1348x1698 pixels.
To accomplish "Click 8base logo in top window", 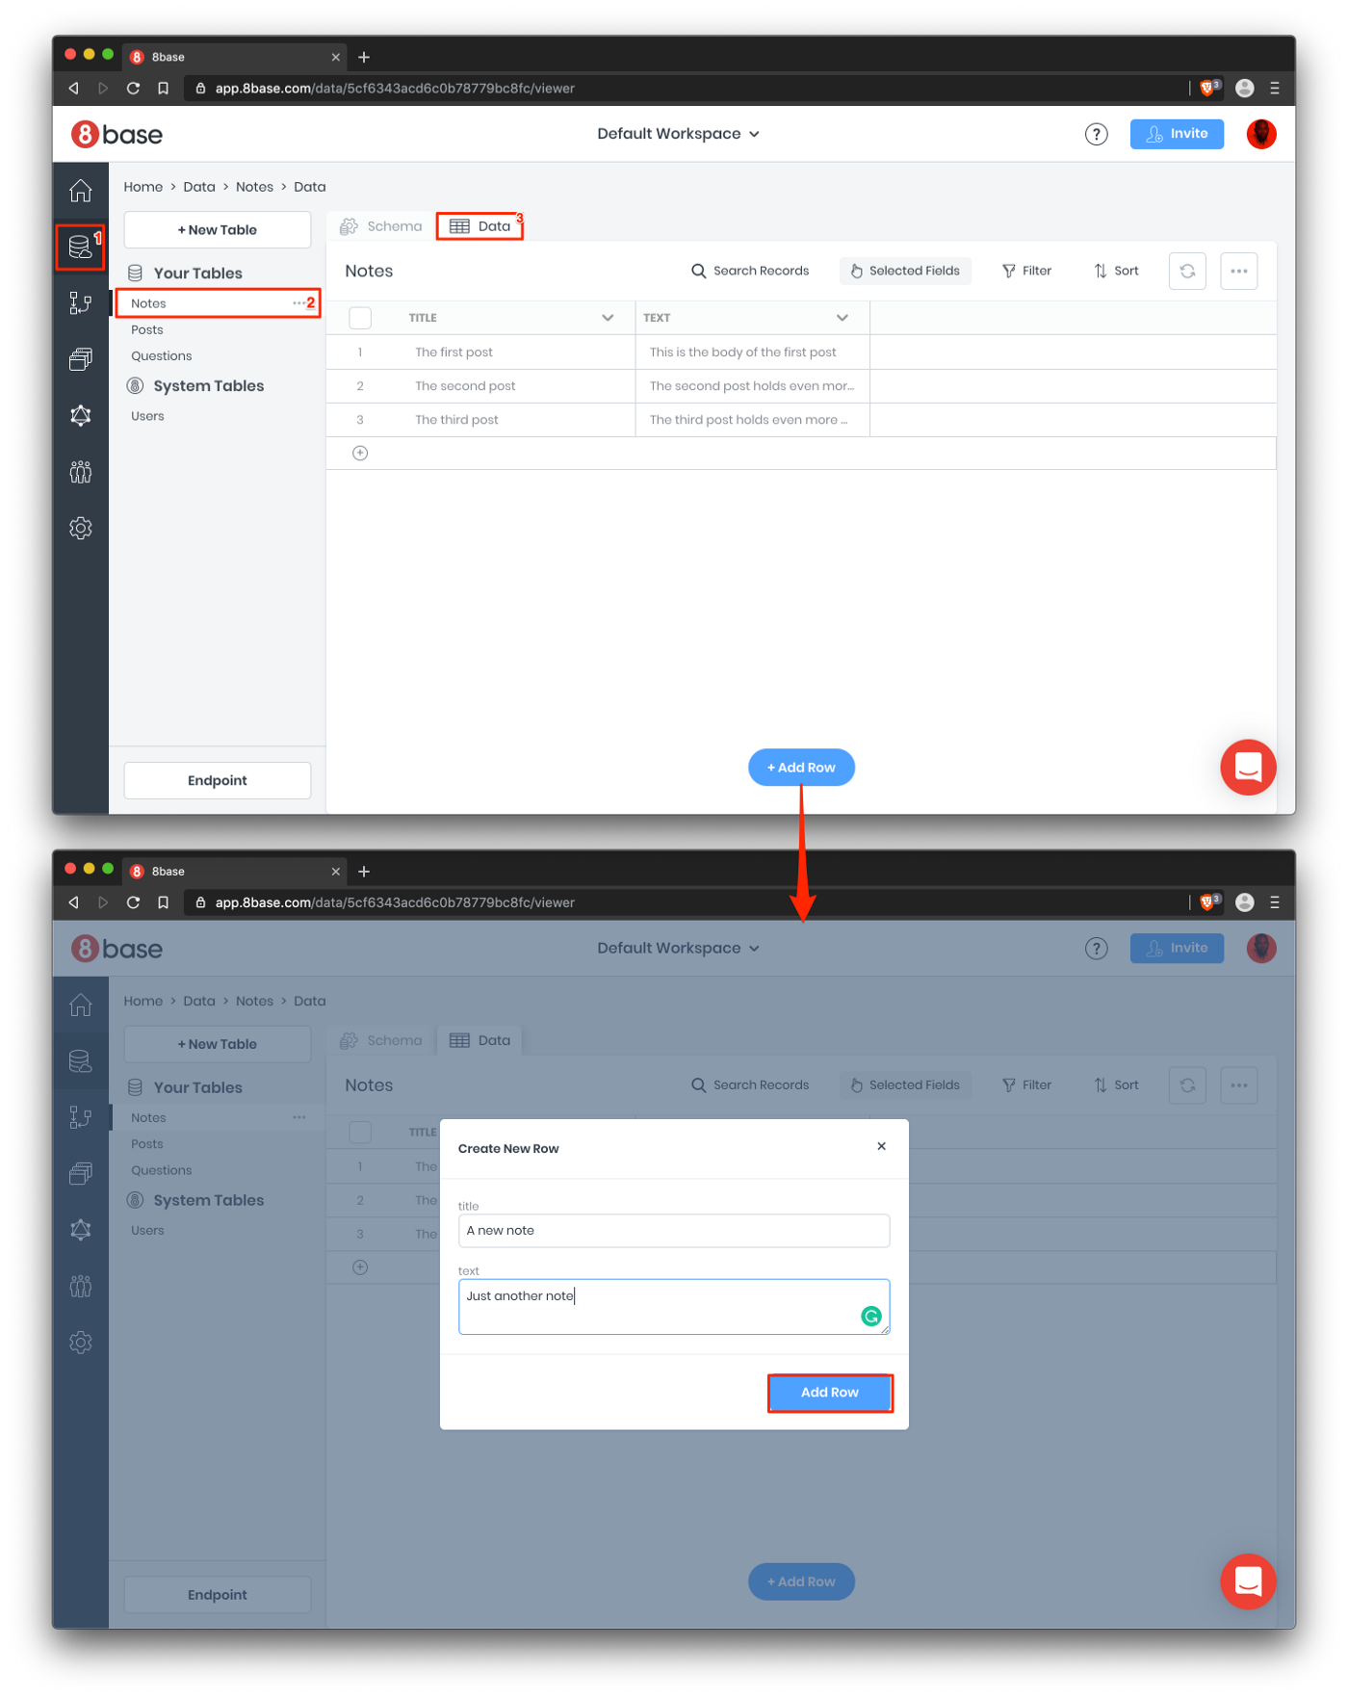I will pyautogui.click(x=117, y=134).
